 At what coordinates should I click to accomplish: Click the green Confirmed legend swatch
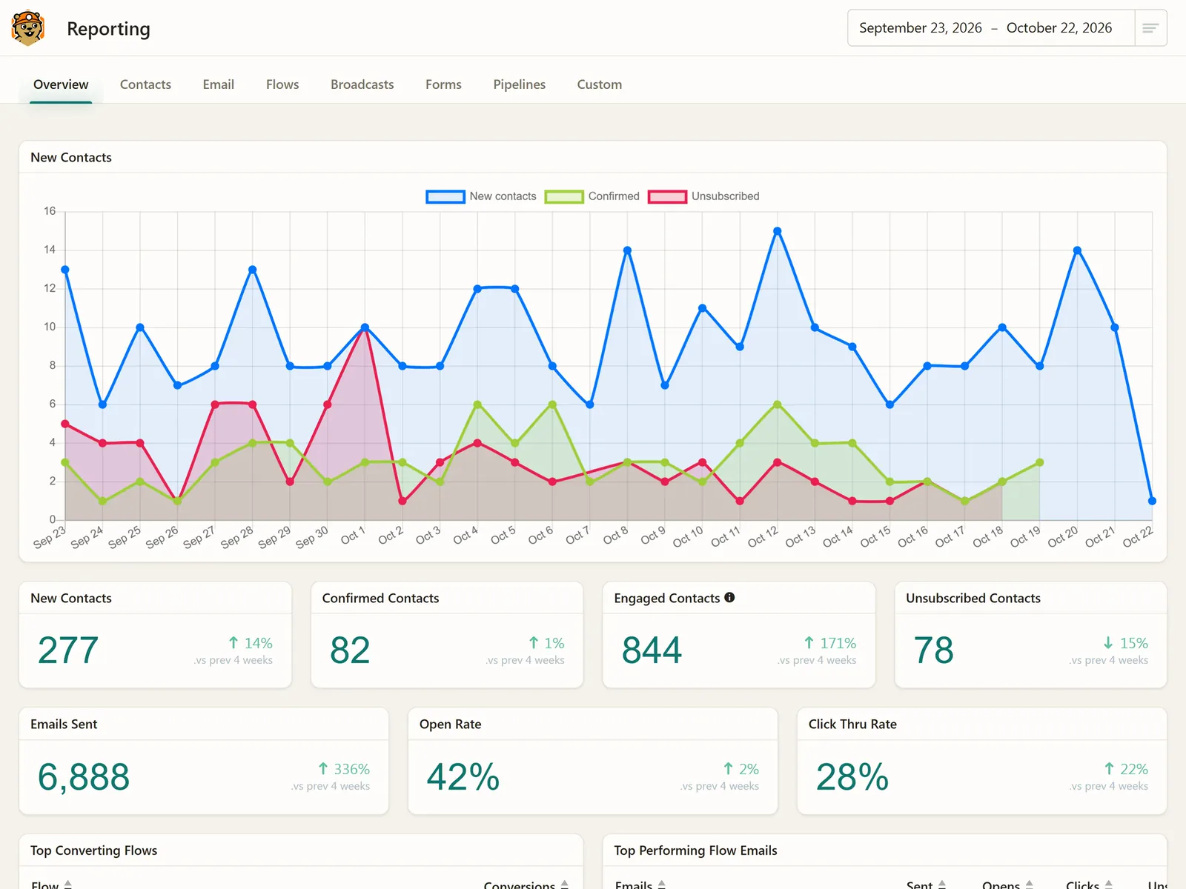[x=564, y=196]
